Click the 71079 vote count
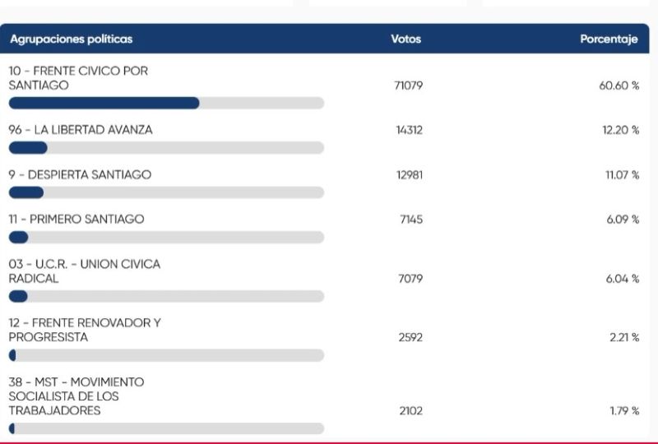Image resolution: width=658 pixels, height=444 pixels. 408,86
